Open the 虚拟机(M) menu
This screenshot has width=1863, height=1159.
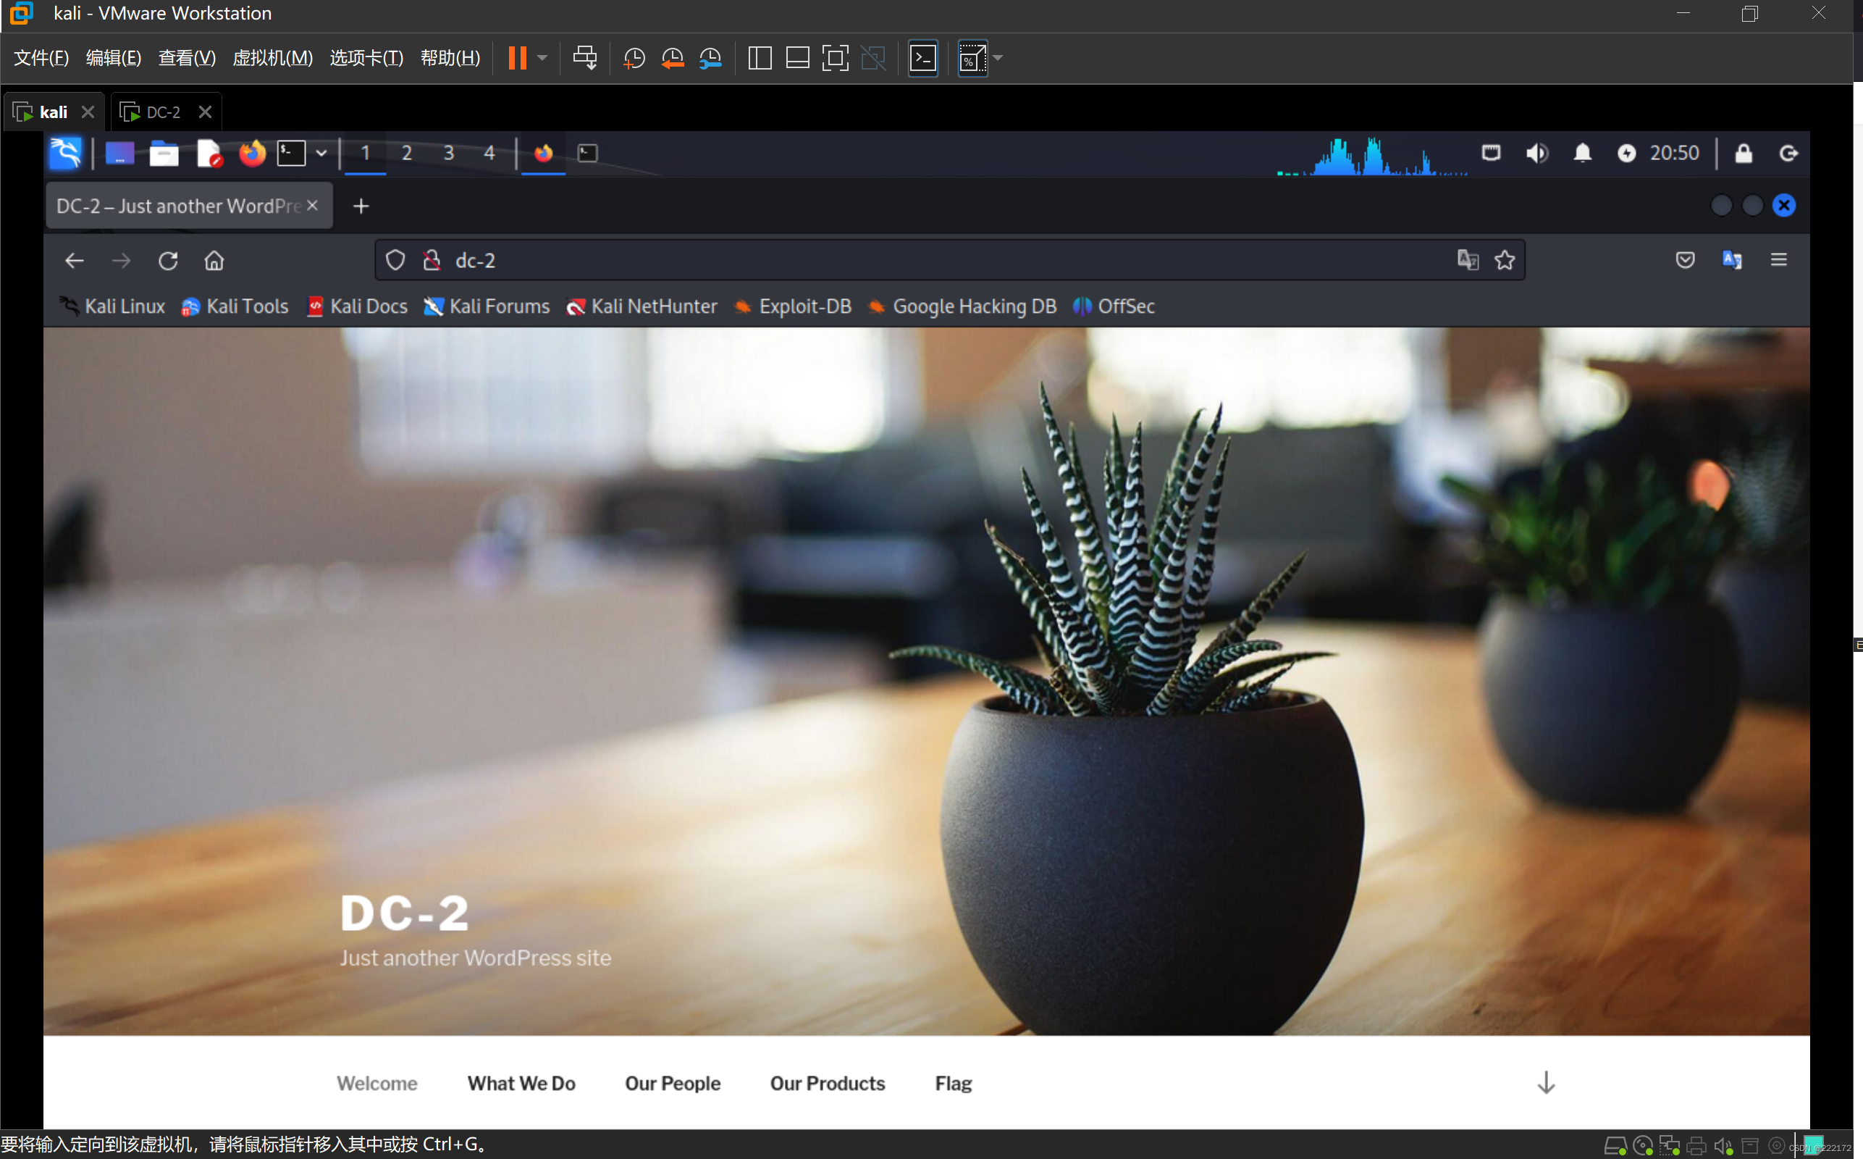coord(272,58)
